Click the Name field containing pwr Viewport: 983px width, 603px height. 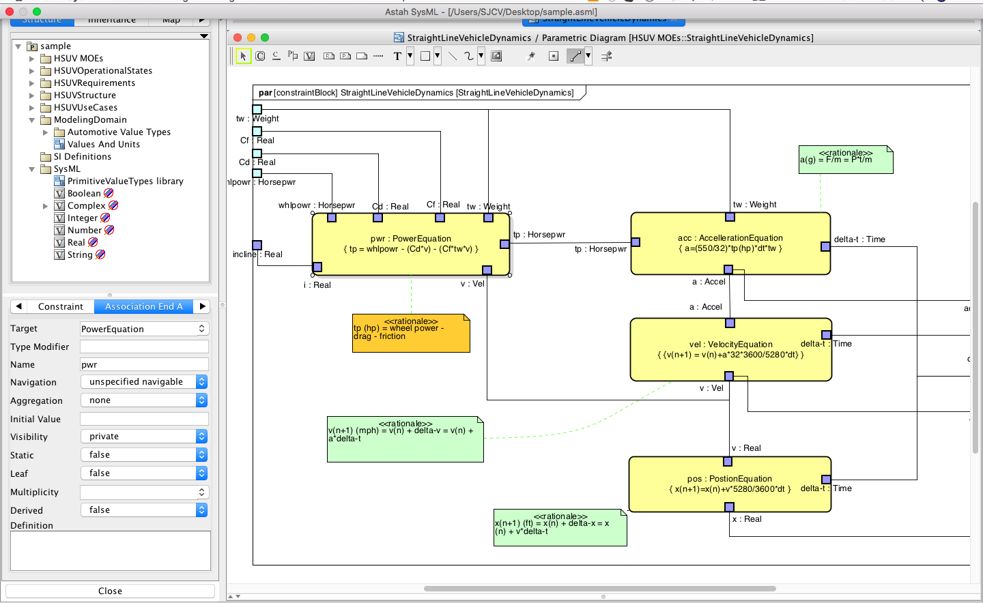[x=144, y=364]
